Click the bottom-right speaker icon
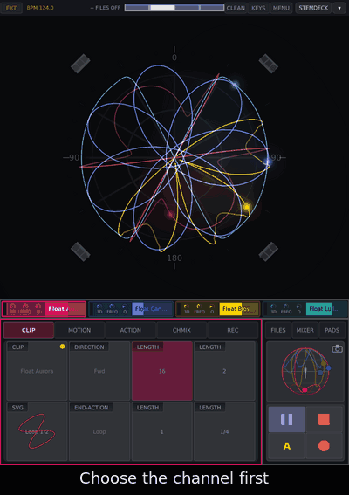 (268, 251)
